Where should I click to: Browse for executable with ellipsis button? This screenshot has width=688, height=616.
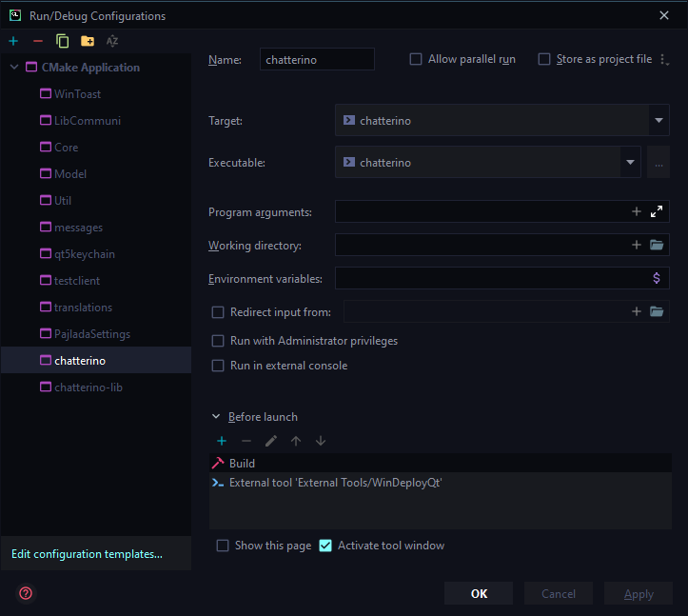pos(659,163)
